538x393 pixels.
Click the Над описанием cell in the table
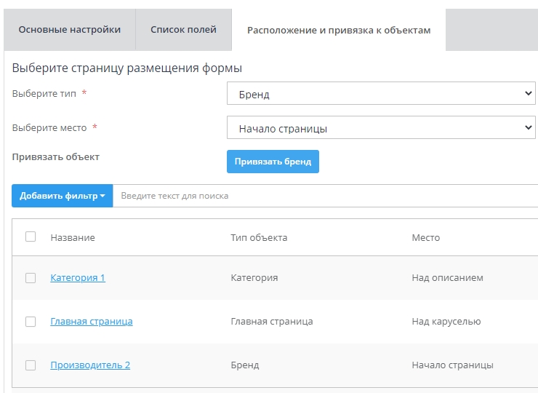point(447,278)
